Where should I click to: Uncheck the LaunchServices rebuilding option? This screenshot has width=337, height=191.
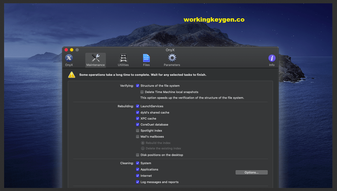138,106
